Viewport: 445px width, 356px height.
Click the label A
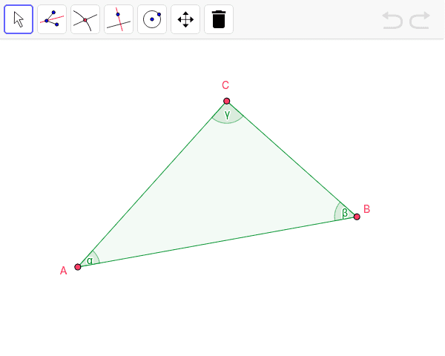[x=63, y=271]
